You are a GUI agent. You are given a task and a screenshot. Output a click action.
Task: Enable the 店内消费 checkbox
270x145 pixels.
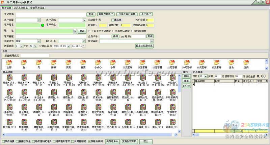point(3,141)
